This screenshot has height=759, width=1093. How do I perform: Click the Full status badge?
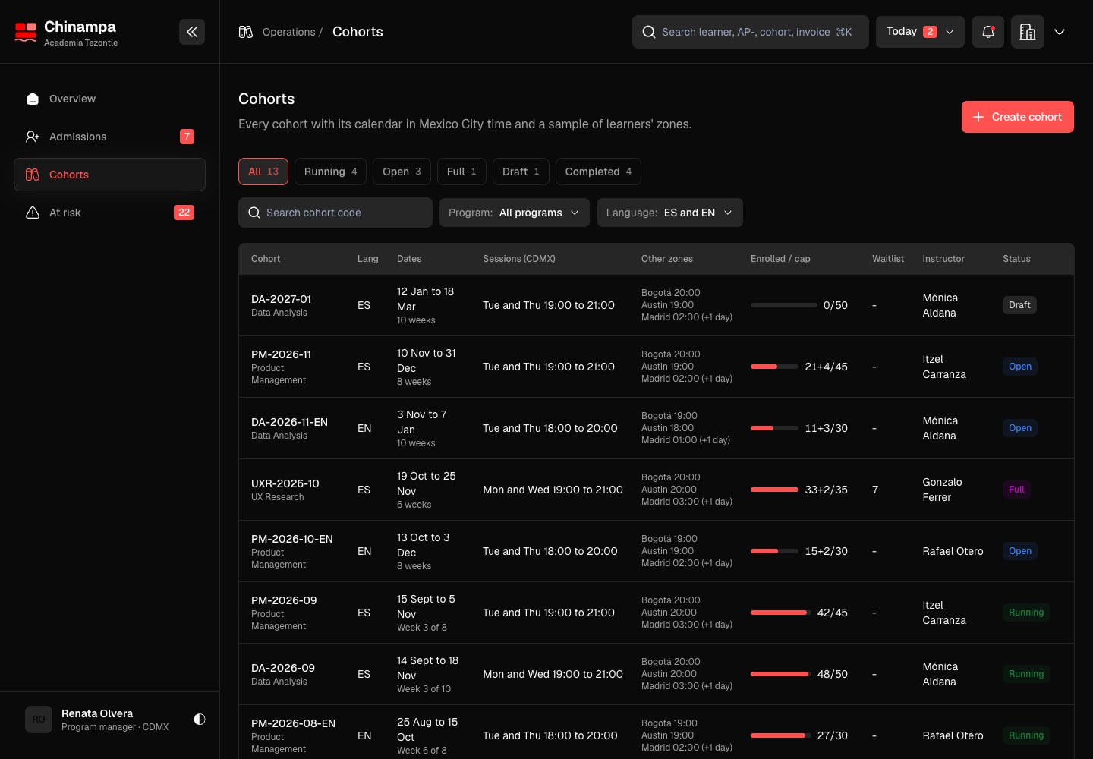click(x=1016, y=490)
